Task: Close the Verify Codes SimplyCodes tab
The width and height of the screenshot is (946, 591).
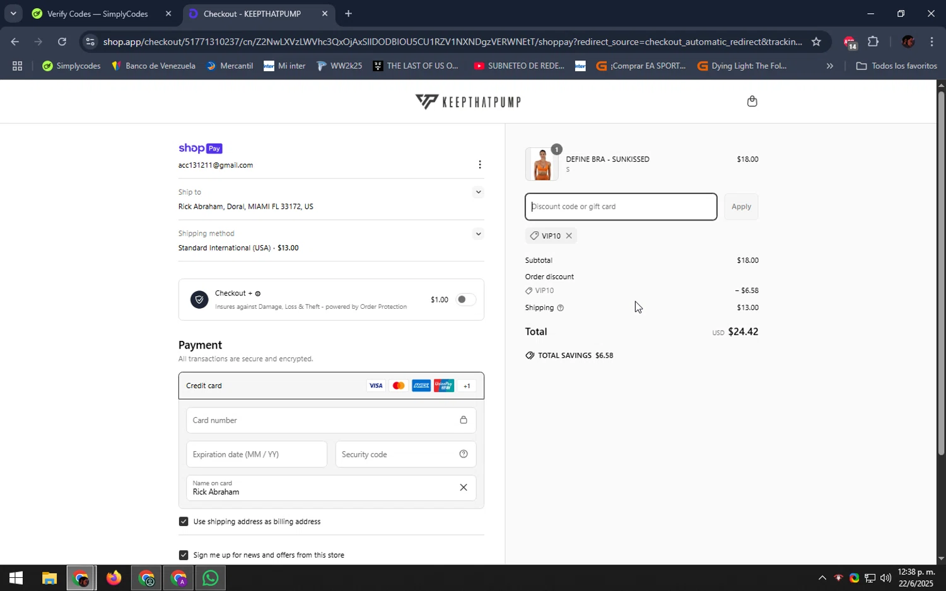Action: pos(168,13)
